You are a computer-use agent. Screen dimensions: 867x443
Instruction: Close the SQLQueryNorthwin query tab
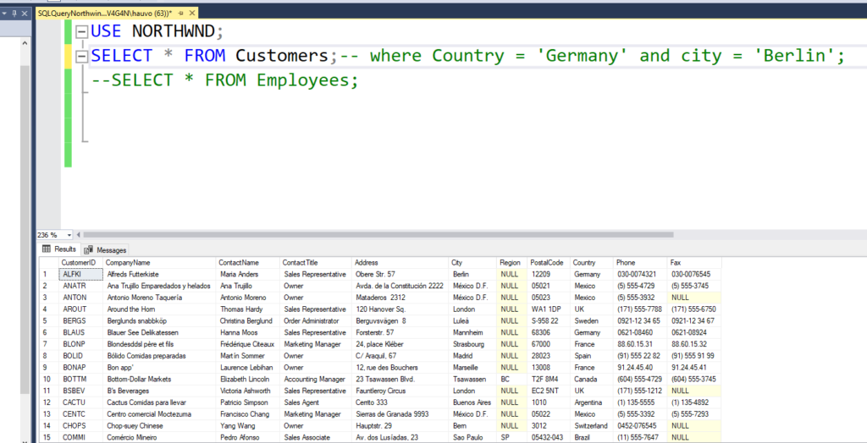191,13
